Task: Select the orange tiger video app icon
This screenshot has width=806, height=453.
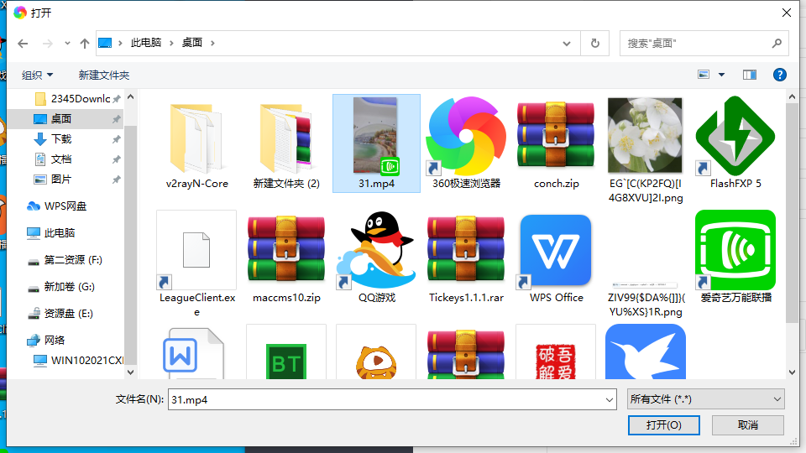Action: [x=376, y=352]
